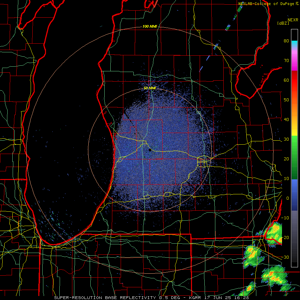Screen dimensions: 300x300
Task: Click the "16:28" timestamp in caption
Action: [242, 298]
